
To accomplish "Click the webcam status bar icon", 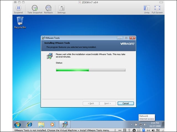I will [129, 130].
